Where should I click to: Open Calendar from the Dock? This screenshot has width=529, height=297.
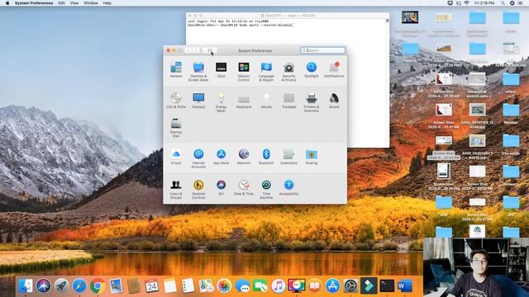(x=151, y=286)
